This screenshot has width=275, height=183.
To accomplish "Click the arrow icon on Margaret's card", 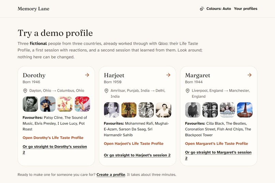I will pos(249,75).
